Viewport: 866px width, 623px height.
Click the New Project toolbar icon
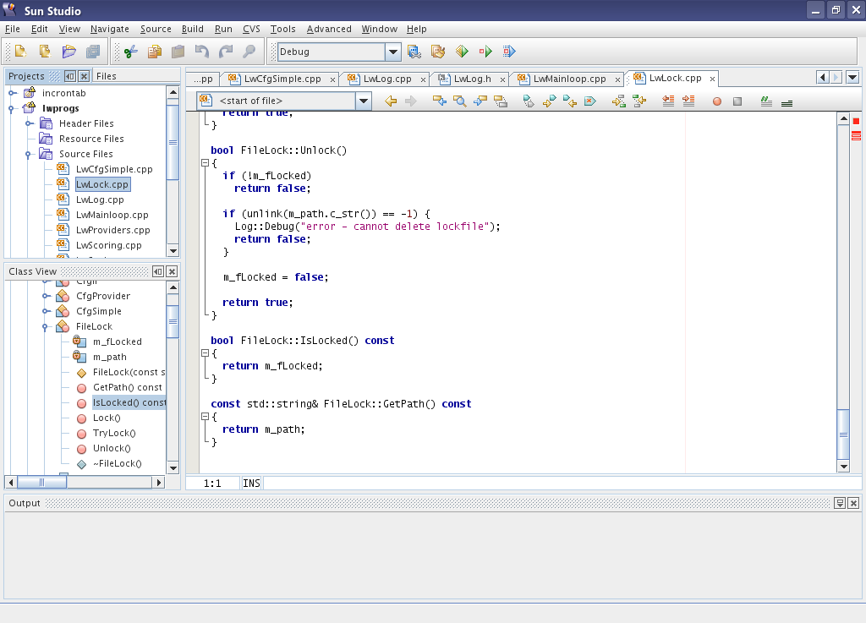45,52
